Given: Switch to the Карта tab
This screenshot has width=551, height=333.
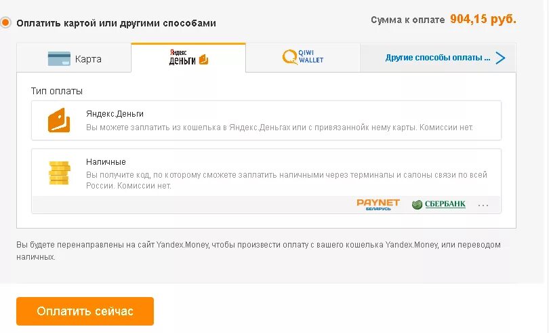Looking at the screenshot, I should pos(74,58).
